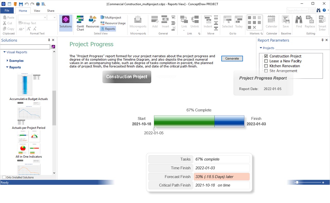Close the Solutions panel

click(x=53, y=40)
